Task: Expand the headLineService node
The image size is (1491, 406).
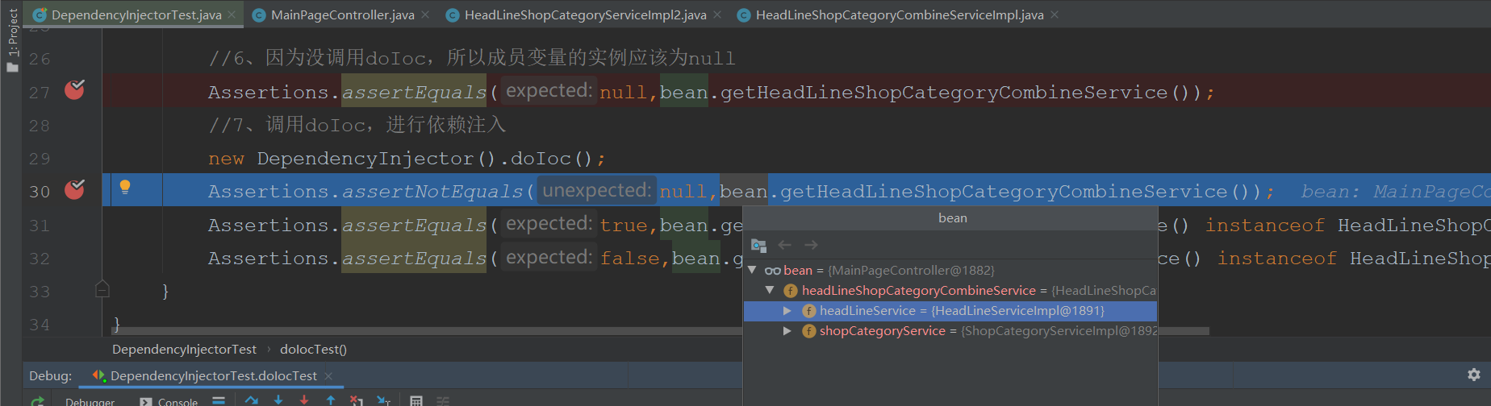Action: click(787, 310)
